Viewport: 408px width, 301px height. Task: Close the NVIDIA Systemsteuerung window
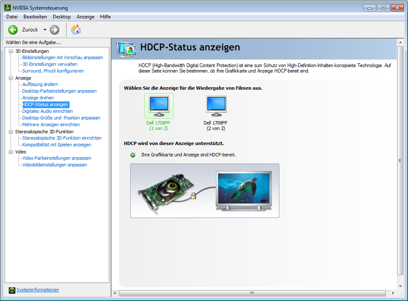point(397,8)
